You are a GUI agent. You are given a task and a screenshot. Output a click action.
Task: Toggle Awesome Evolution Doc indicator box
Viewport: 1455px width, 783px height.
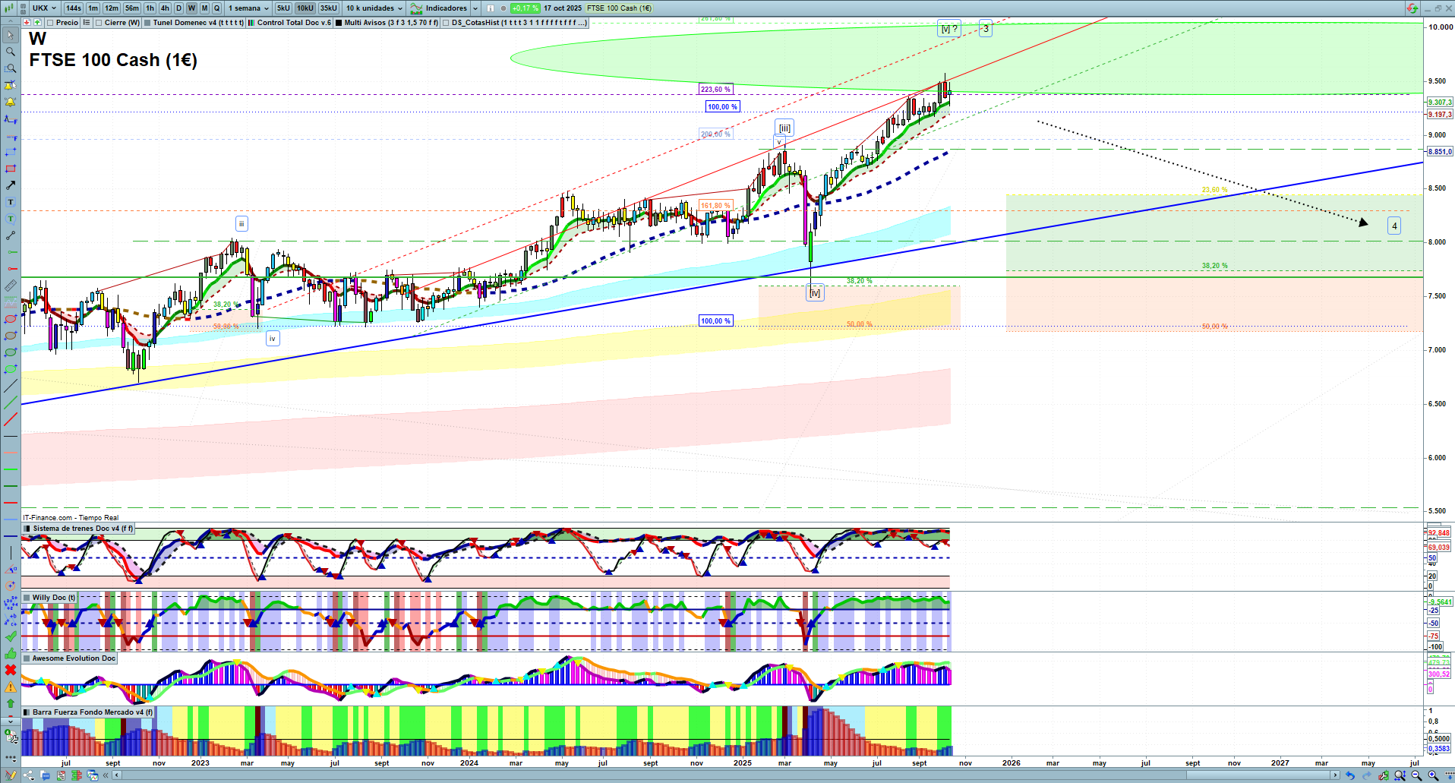tap(27, 658)
